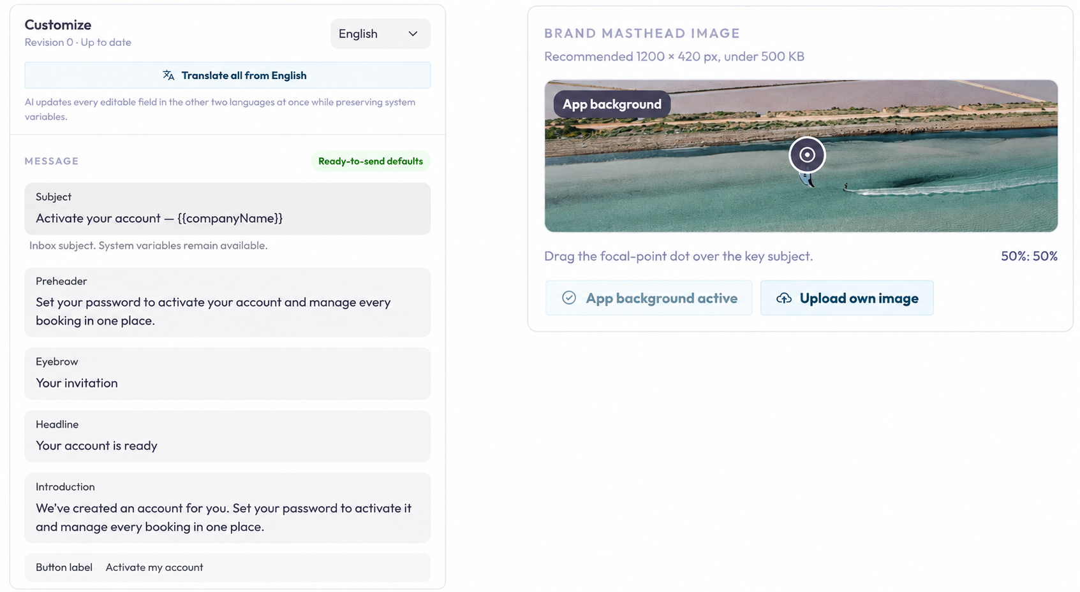Click Upload own image button
Screen dimensions: 1080x592
[x=847, y=298]
